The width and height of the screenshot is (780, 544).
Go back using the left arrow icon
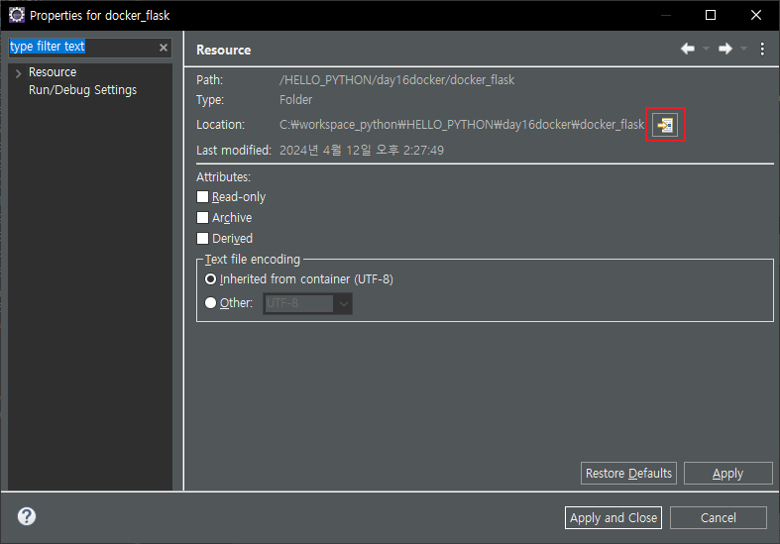click(688, 49)
